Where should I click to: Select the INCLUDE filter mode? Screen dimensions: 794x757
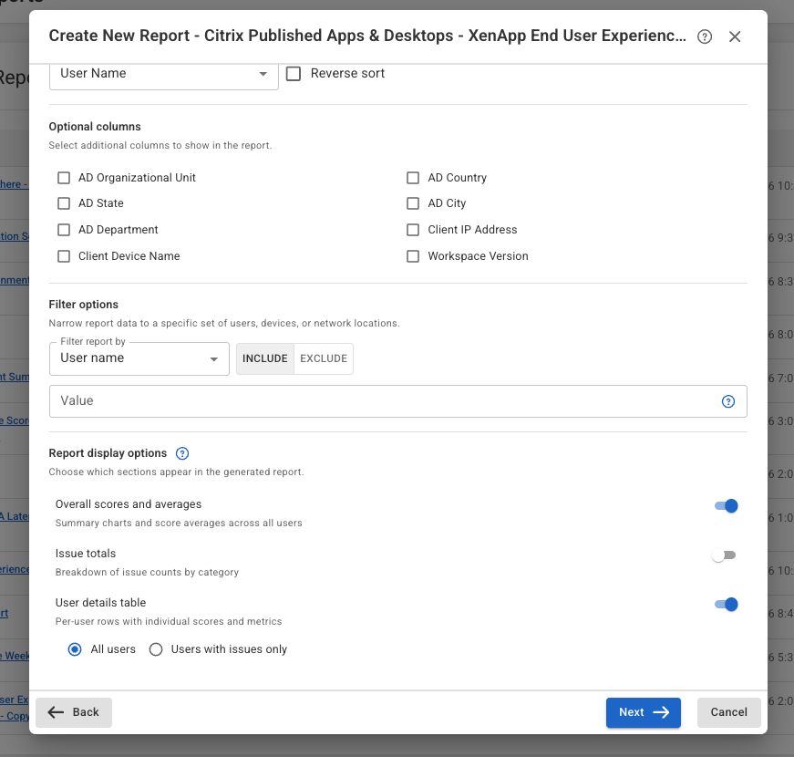[x=265, y=358]
